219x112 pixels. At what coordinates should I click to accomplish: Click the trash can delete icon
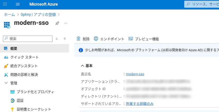[79, 39]
